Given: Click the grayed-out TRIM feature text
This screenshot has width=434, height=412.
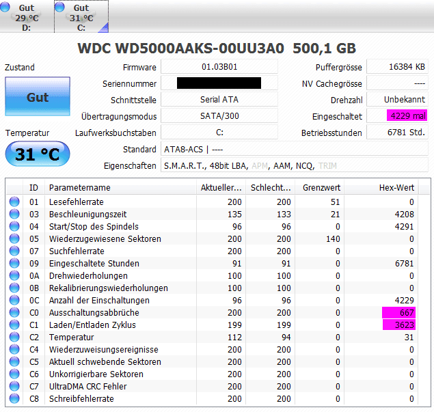Looking at the screenshot, I should pos(327,166).
